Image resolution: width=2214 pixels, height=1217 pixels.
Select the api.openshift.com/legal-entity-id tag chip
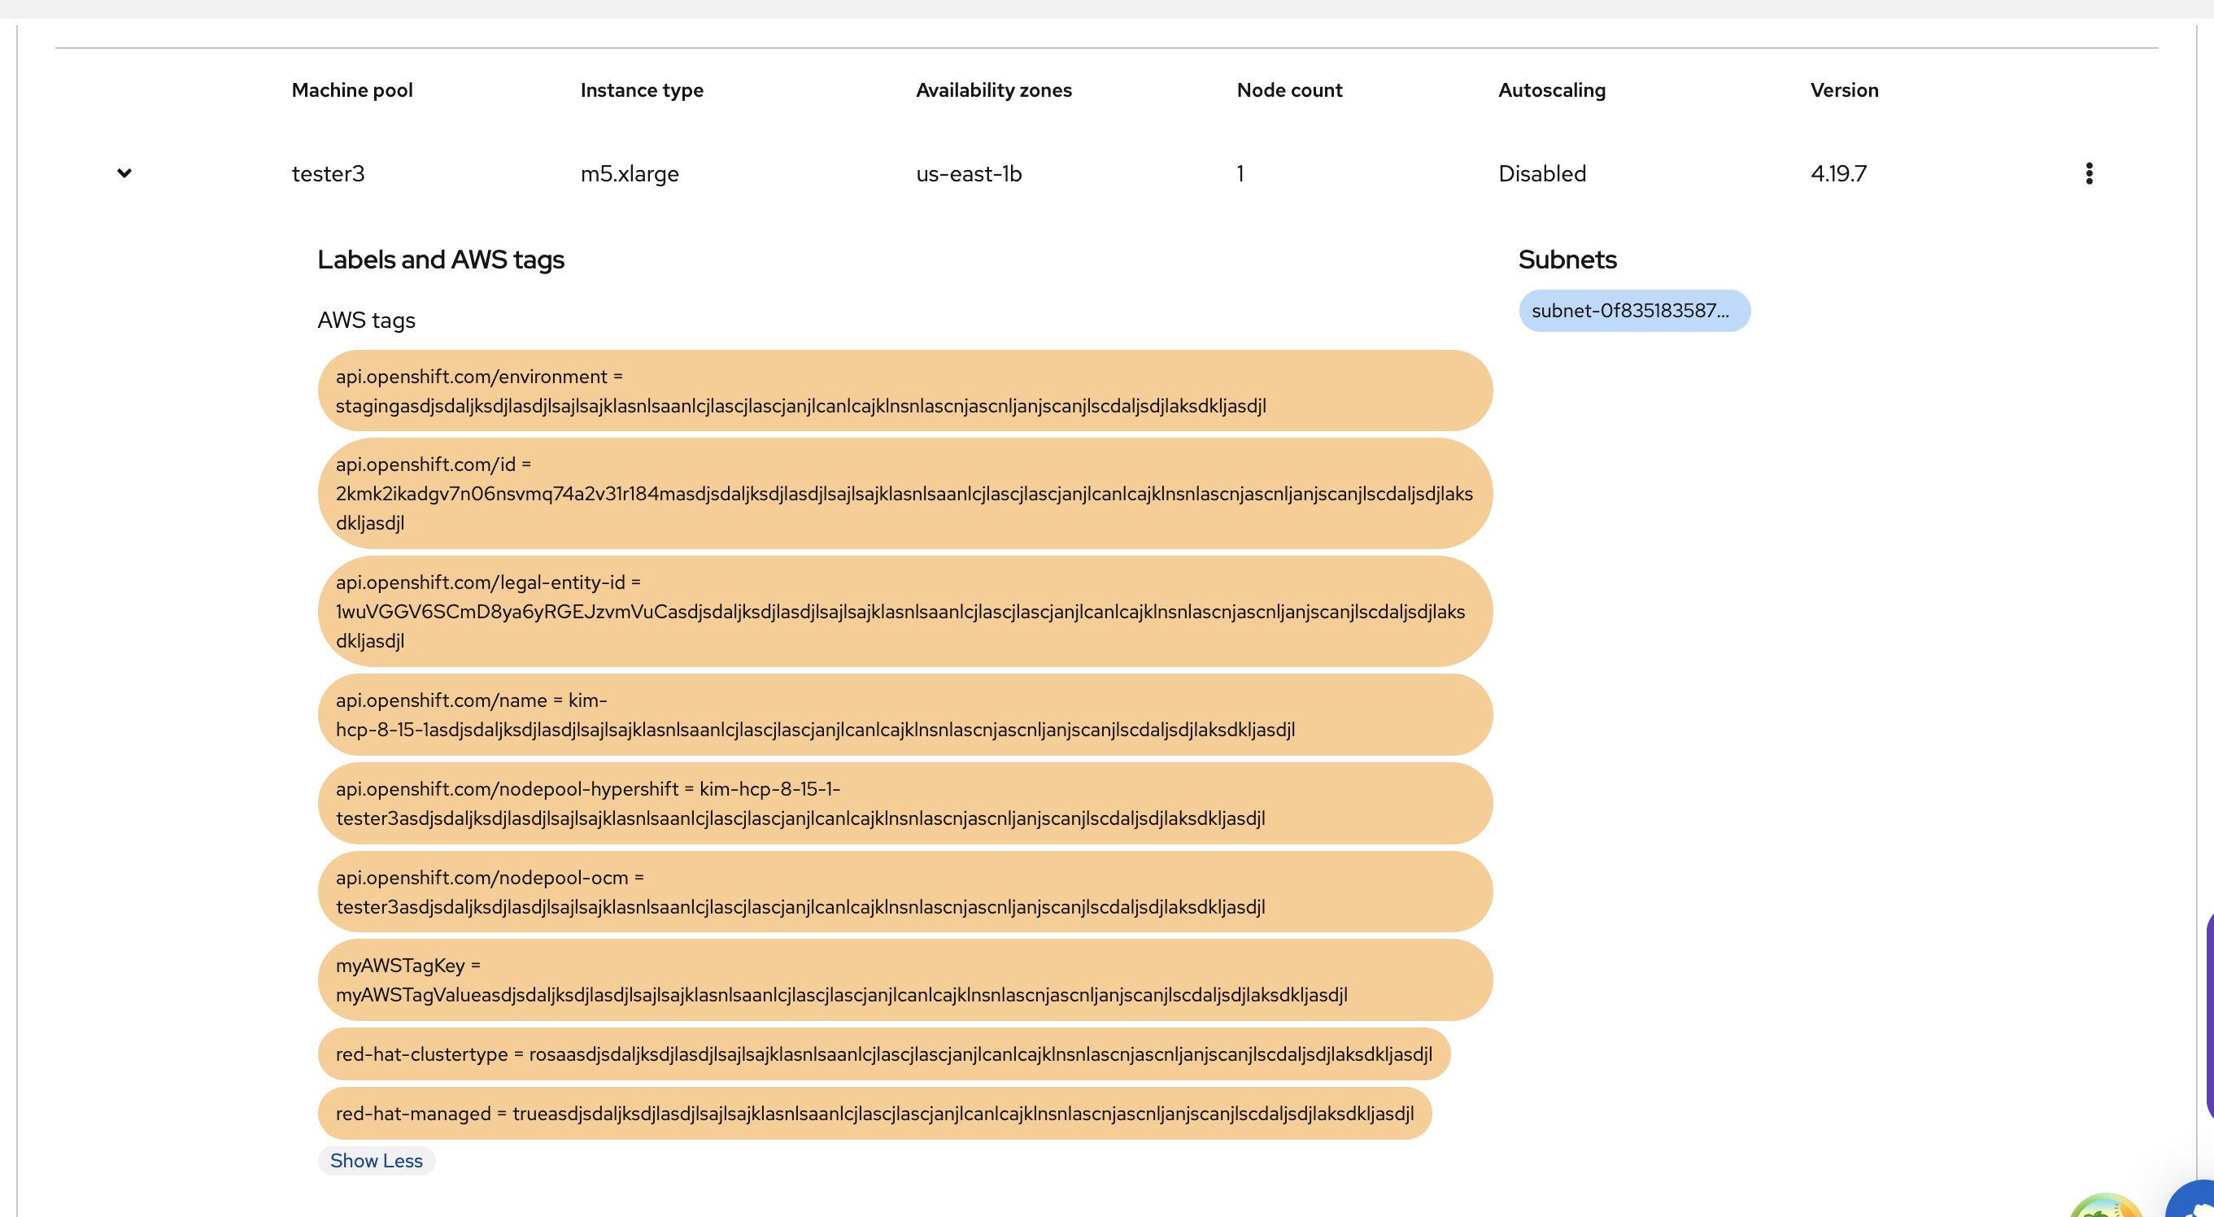[x=904, y=611]
